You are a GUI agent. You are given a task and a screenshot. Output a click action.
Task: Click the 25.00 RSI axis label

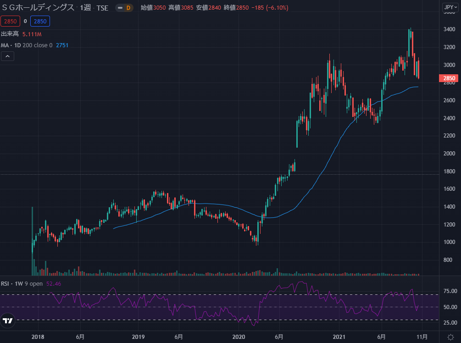(x=450, y=322)
